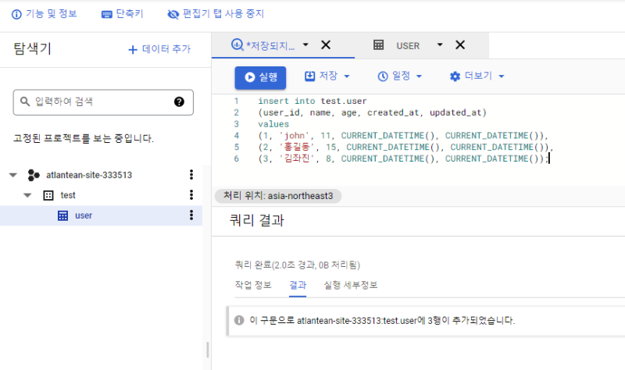Image resolution: width=625 pixels, height=370 pixels.
Task: Open three-dot menu for user table
Action: click(x=191, y=215)
